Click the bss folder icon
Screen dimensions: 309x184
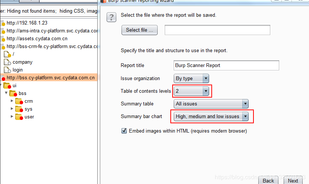13,93
